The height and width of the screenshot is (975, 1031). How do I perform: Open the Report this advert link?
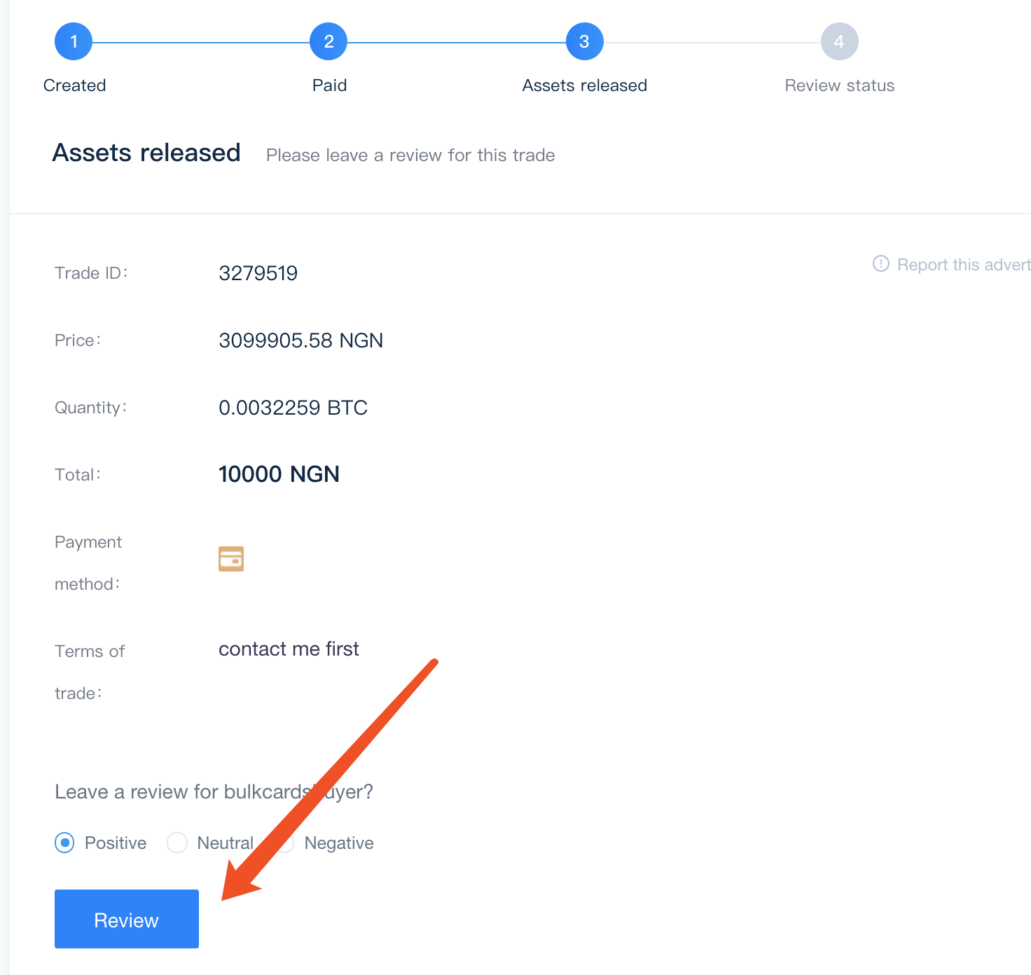tap(964, 265)
